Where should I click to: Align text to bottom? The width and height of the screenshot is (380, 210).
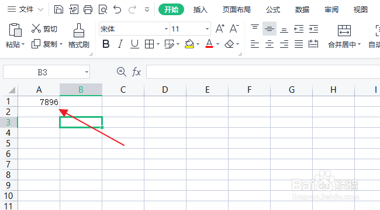coord(284,29)
